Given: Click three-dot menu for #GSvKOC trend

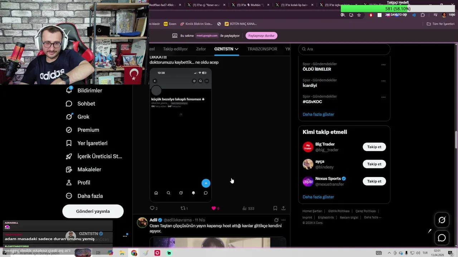Looking at the screenshot, I should tap(383, 97).
